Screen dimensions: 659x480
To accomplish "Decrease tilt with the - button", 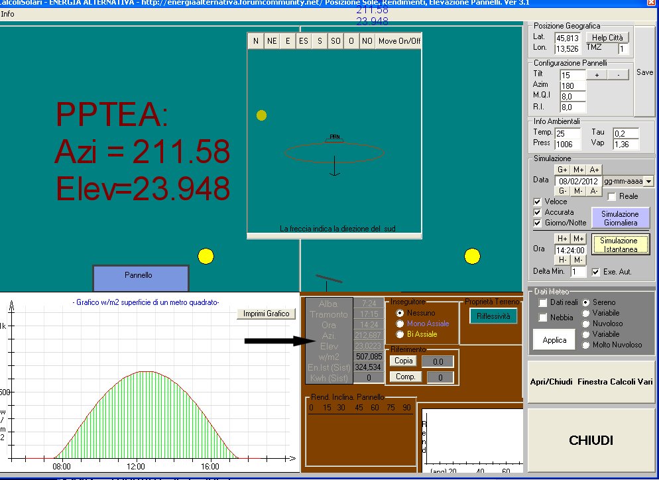I will pyautogui.click(x=619, y=75).
